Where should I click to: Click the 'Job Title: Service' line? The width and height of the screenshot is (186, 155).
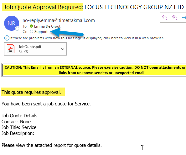(x=19, y=127)
